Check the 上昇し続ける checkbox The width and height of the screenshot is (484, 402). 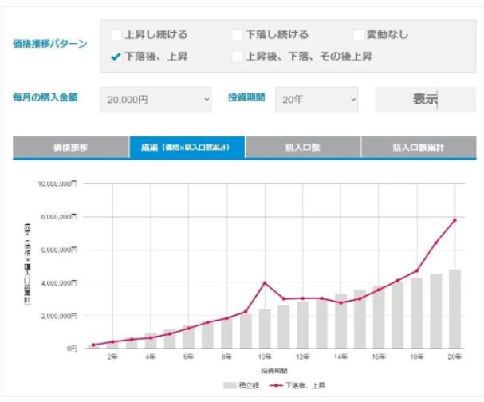(x=116, y=35)
